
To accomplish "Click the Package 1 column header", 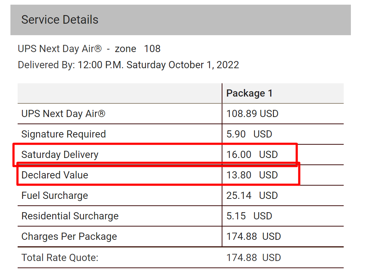I will coord(249,93).
